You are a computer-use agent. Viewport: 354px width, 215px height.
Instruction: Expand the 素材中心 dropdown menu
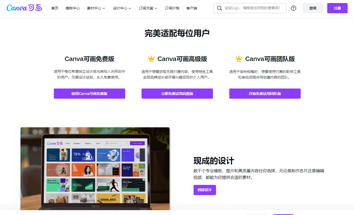pyautogui.click(x=96, y=8)
